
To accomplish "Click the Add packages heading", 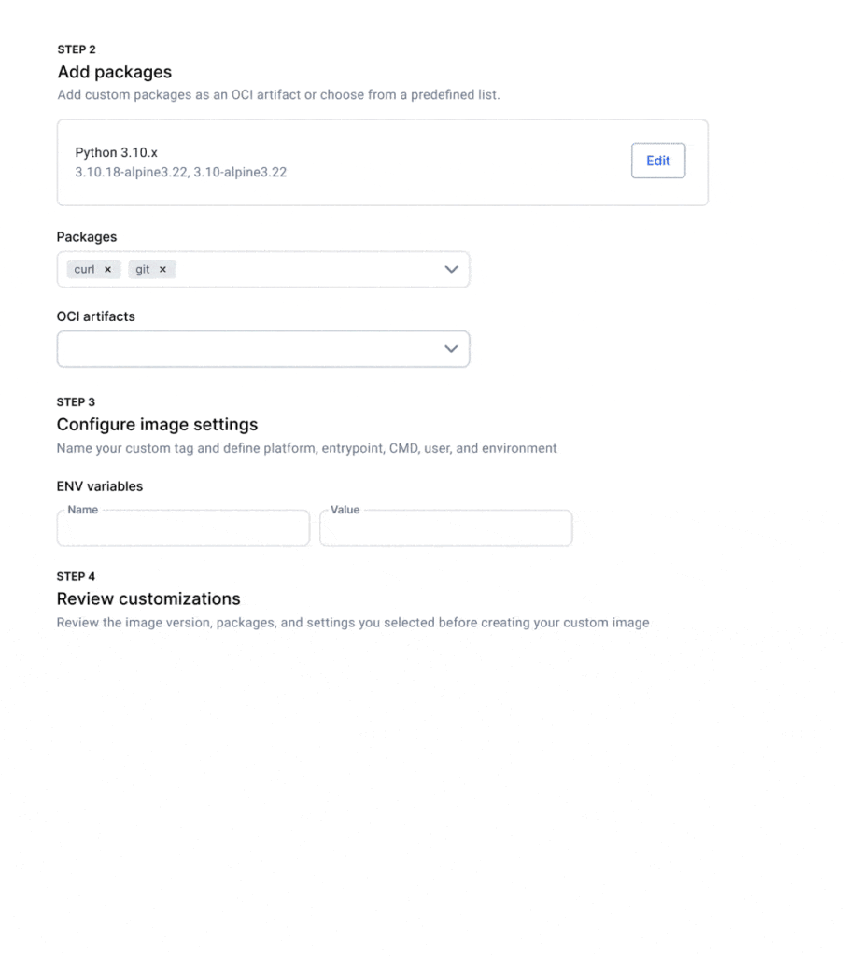I will (115, 72).
